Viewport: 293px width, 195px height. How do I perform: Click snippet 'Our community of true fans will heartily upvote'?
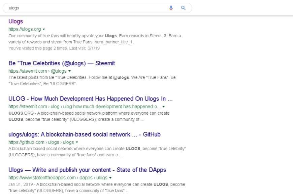tap(95, 39)
